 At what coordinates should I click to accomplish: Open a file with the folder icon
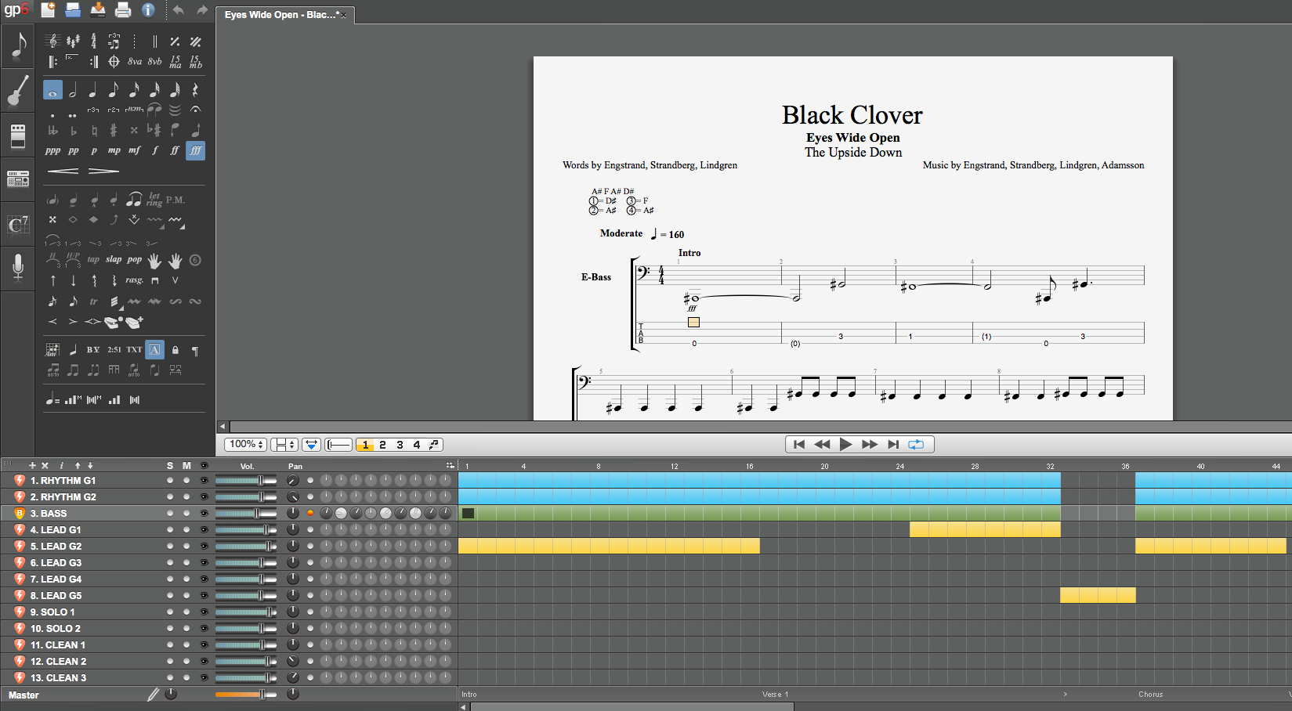[73, 9]
